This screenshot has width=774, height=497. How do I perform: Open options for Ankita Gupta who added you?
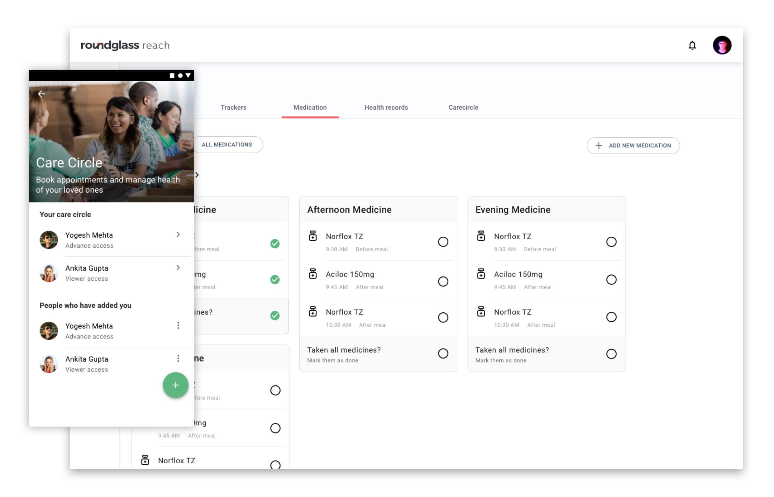pyautogui.click(x=178, y=358)
